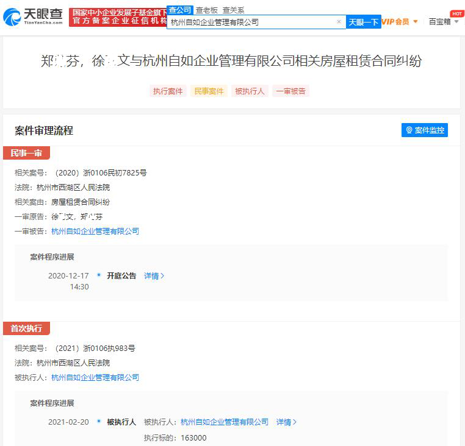Click the 民事案件 tag
This screenshot has width=465, height=446.
(x=209, y=91)
